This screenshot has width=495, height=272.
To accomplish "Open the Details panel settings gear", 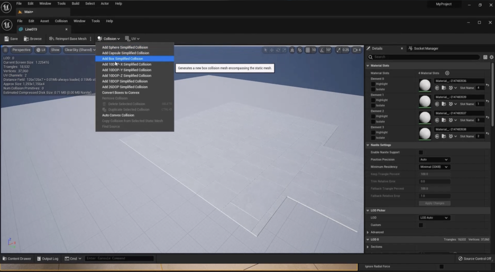I will (x=491, y=57).
